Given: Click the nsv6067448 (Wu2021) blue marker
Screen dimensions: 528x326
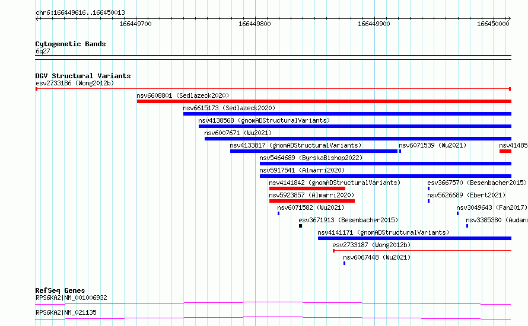Looking at the screenshot, I should pyautogui.click(x=344, y=263).
